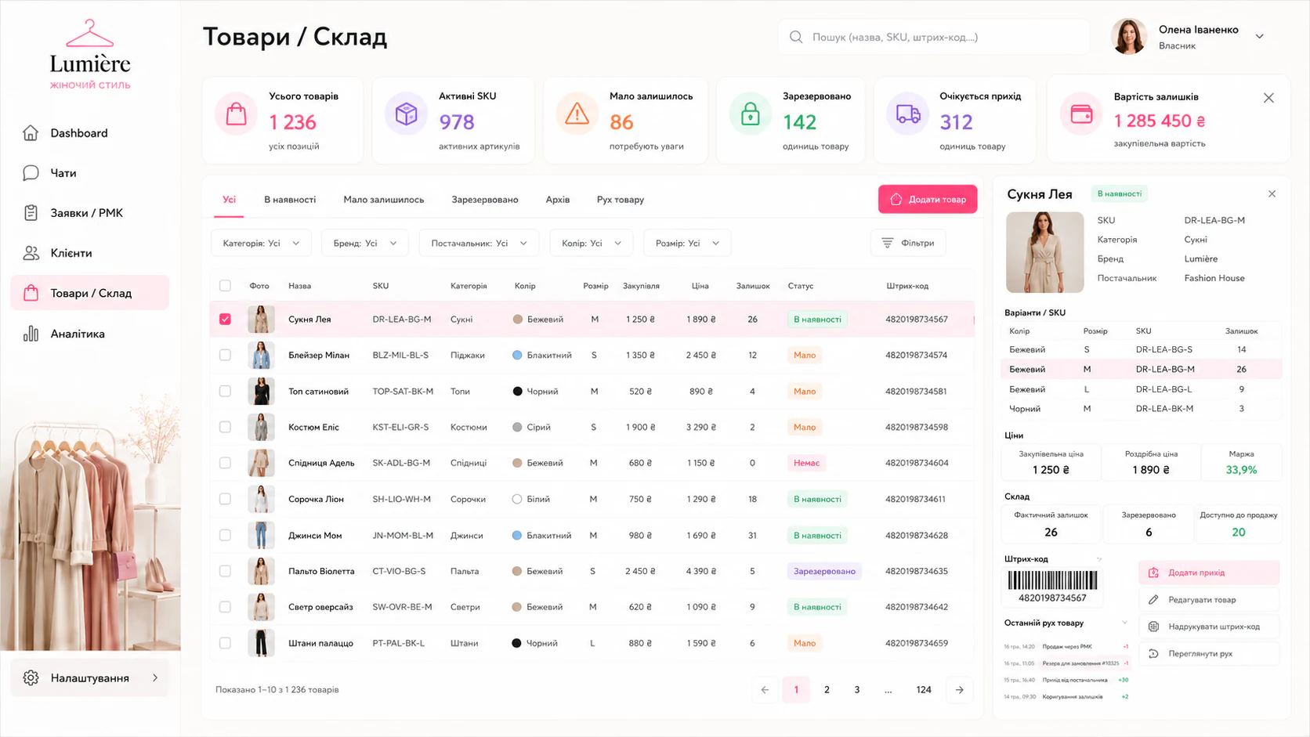
Task: Switch to the Рух товару tab
Action: (621, 200)
